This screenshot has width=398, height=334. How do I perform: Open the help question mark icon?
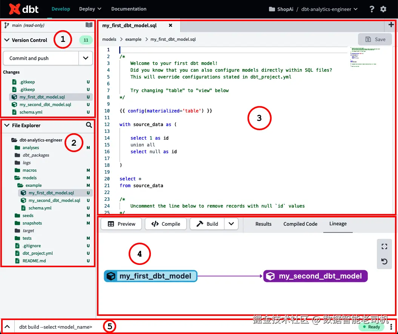coord(372,9)
